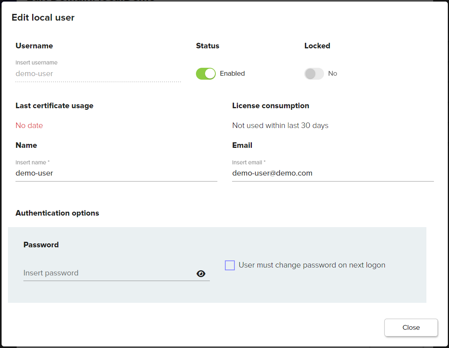Click "User must change password on next logon" text
Screen dimensions: 449x348
312,265
